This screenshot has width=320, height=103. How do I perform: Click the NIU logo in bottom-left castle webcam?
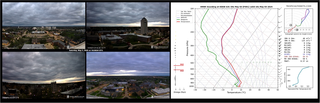coord(75,97)
